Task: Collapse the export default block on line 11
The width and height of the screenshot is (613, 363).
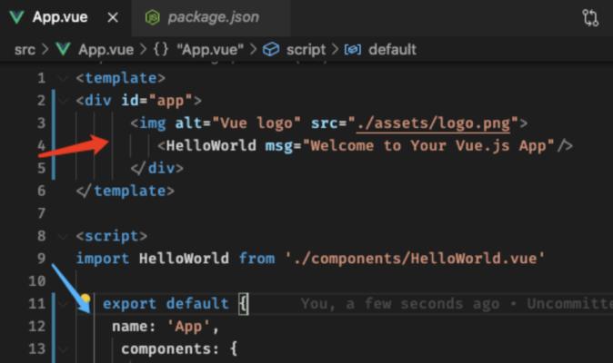Action: (x=63, y=304)
